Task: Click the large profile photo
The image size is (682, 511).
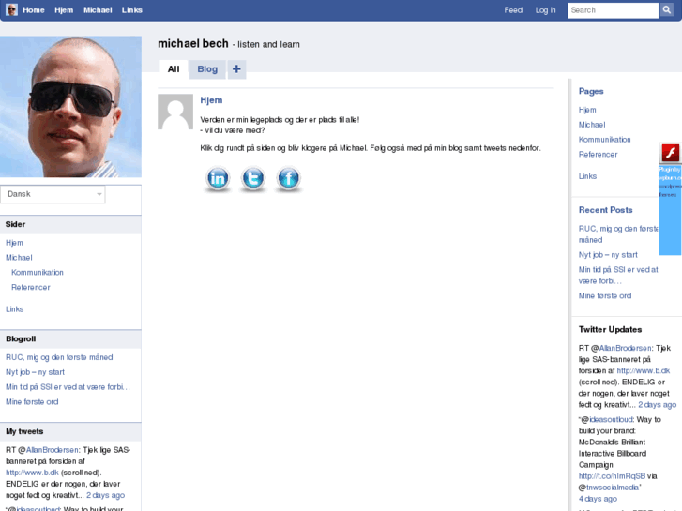Action: [x=70, y=107]
